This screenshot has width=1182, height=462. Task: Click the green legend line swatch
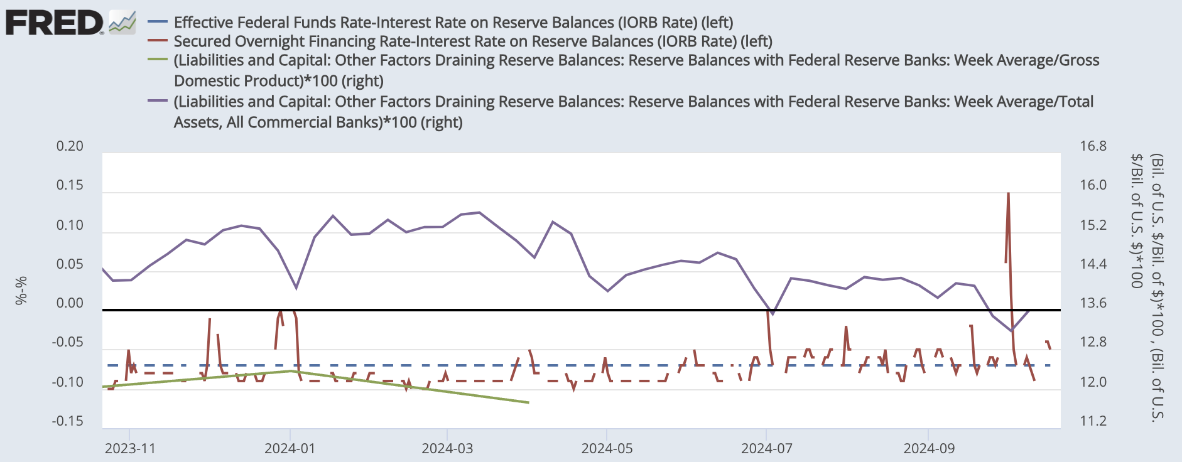157,60
